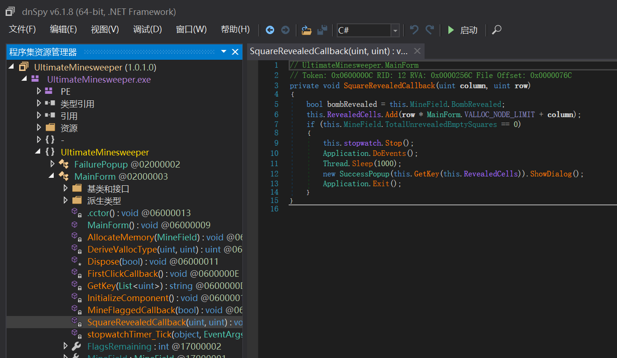Open the 文件(F) menu

pos(22,29)
